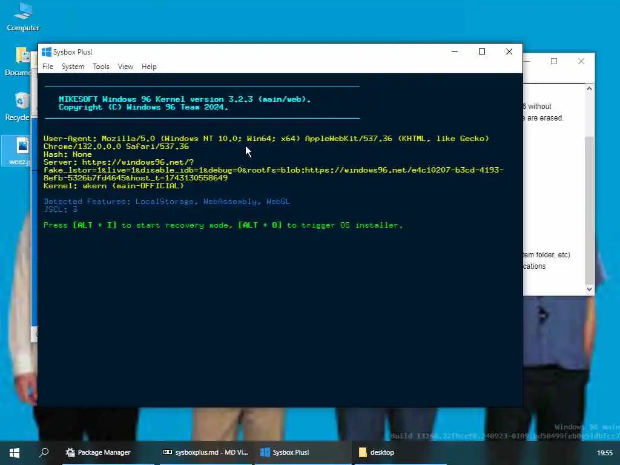Image resolution: width=620 pixels, height=465 pixels.
Task: Open the Help menu
Action: [149, 67]
